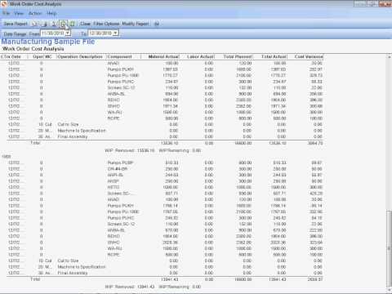Click the printer icon in the report toolbar

pyautogui.click(x=45, y=24)
